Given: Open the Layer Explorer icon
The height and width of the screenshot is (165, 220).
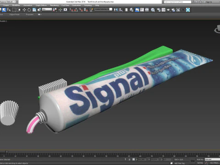Looking at the screenshot, I should pos(132,10).
